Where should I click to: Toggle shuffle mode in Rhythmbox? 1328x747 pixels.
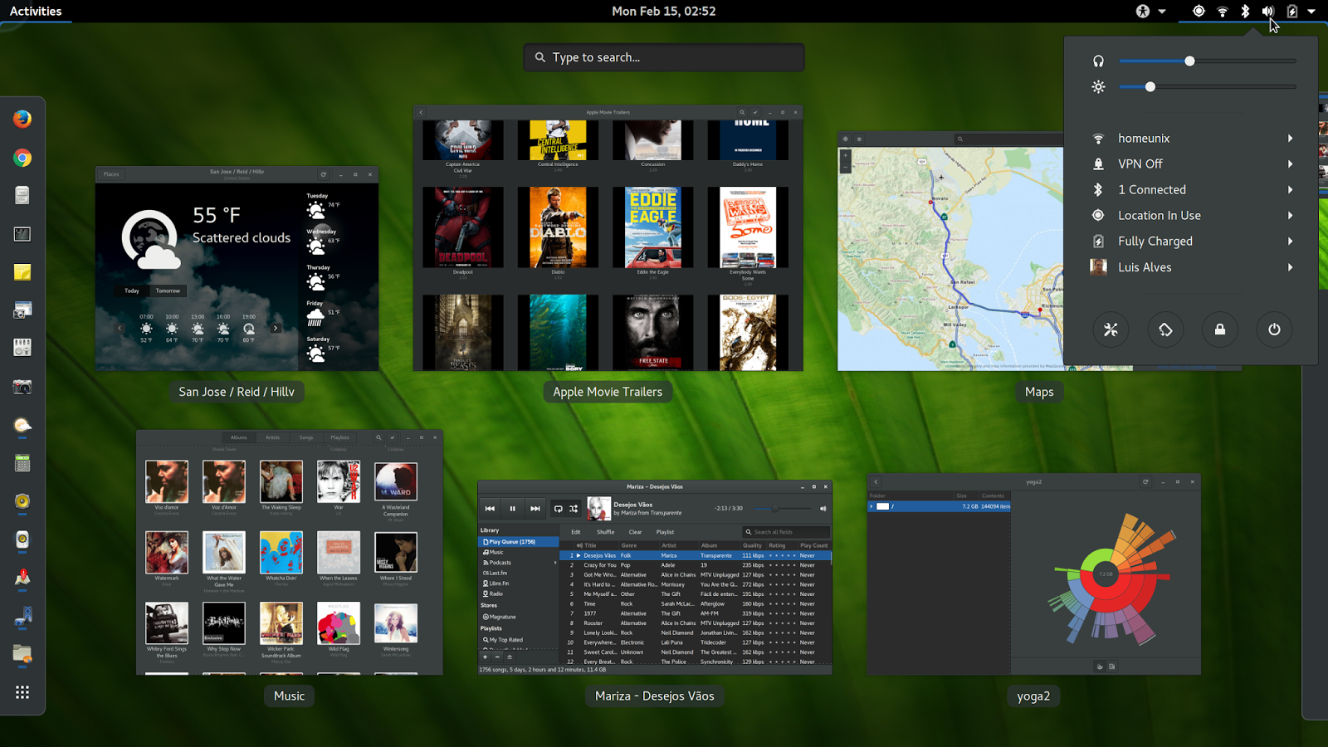click(574, 508)
